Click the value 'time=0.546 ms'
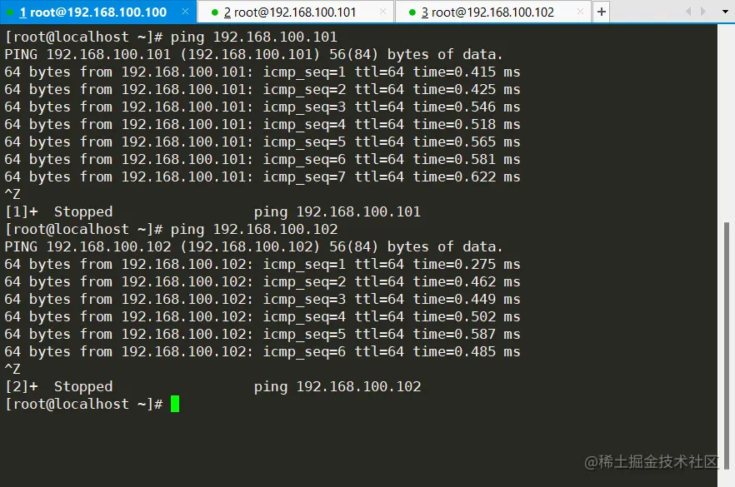The image size is (735, 487). 467,107
